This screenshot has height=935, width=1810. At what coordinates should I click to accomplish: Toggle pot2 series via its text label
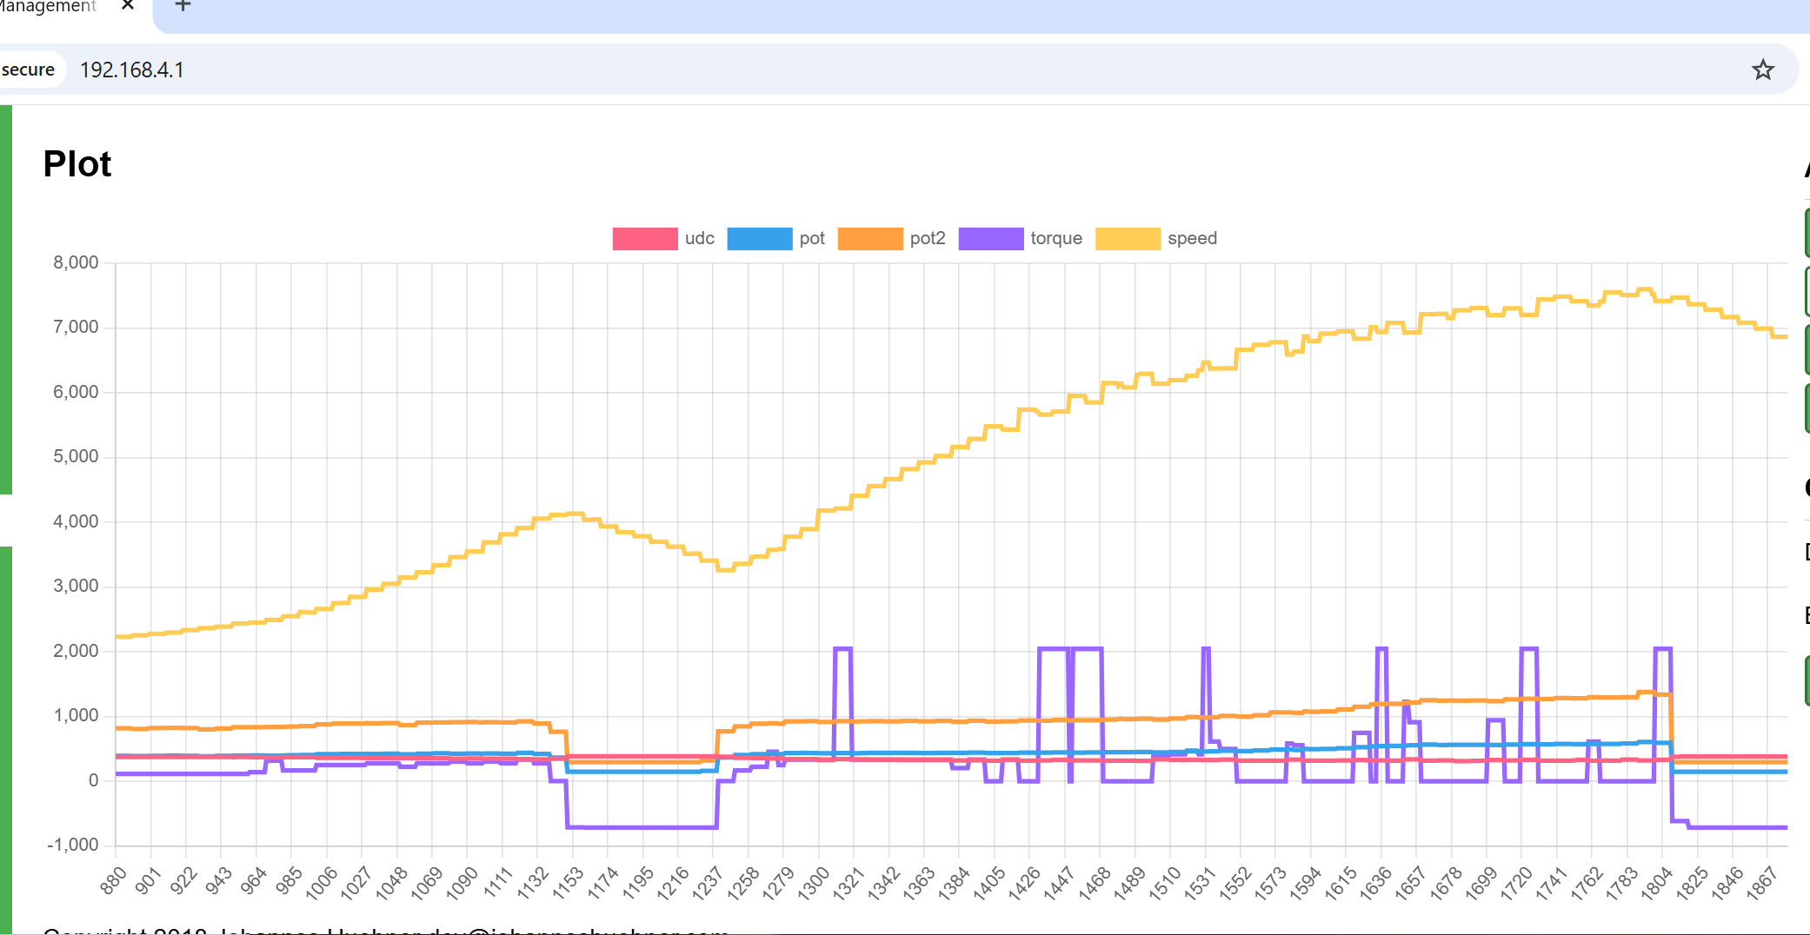tap(927, 238)
